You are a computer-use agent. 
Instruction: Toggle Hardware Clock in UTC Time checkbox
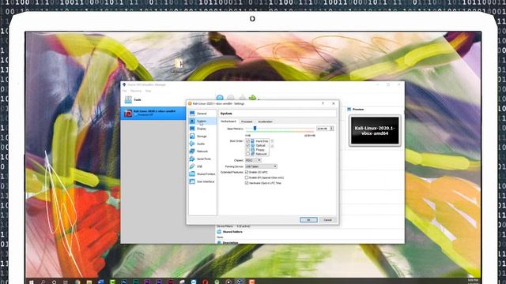pyautogui.click(x=247, y=183)
